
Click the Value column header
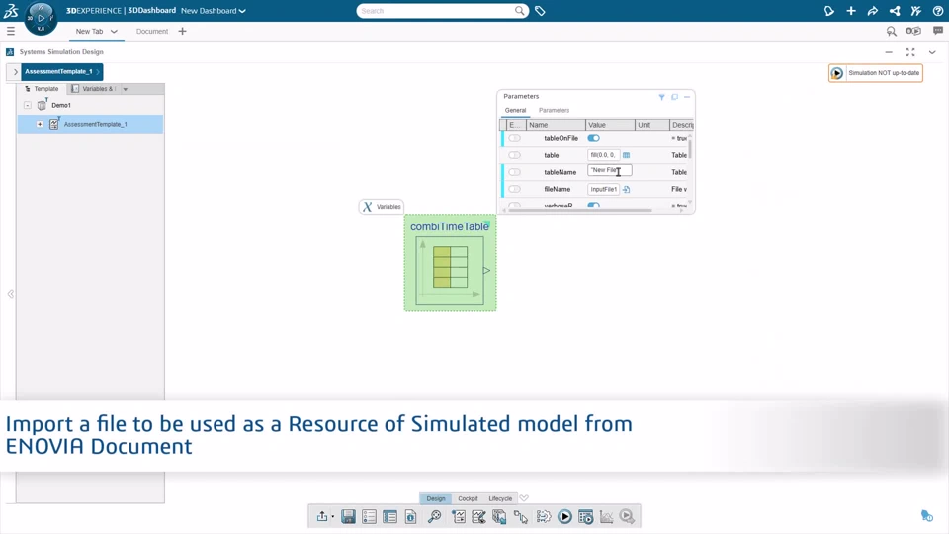tap(610, 125)
